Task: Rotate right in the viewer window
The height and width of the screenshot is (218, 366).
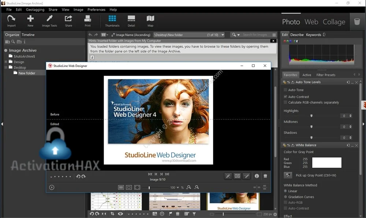Action: pos(83,177)
